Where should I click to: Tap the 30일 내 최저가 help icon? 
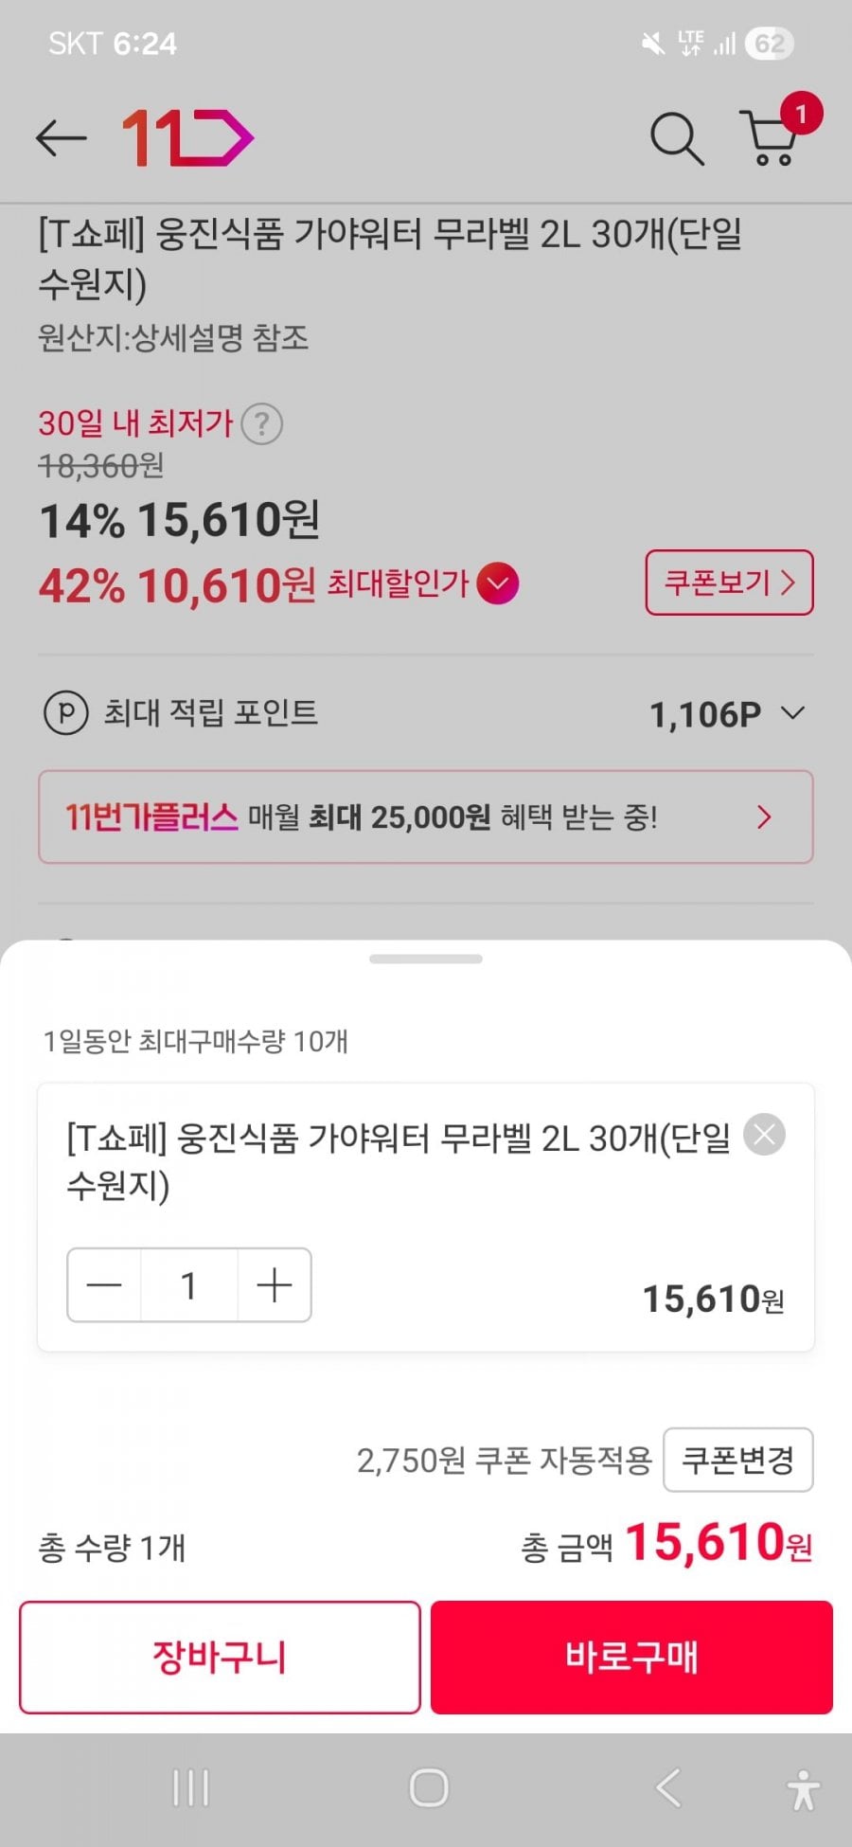(x=262, y=423)
